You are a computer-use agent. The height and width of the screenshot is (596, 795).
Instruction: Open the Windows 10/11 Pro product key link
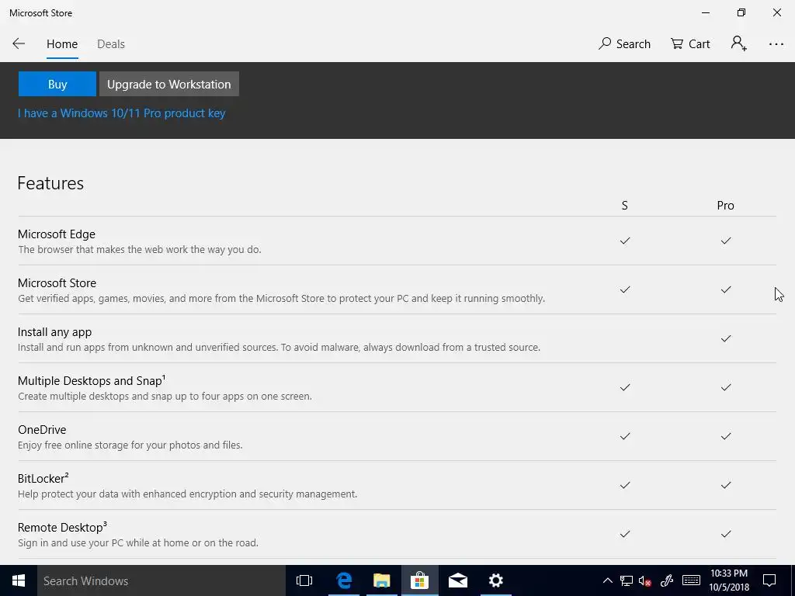click(122, 113)
